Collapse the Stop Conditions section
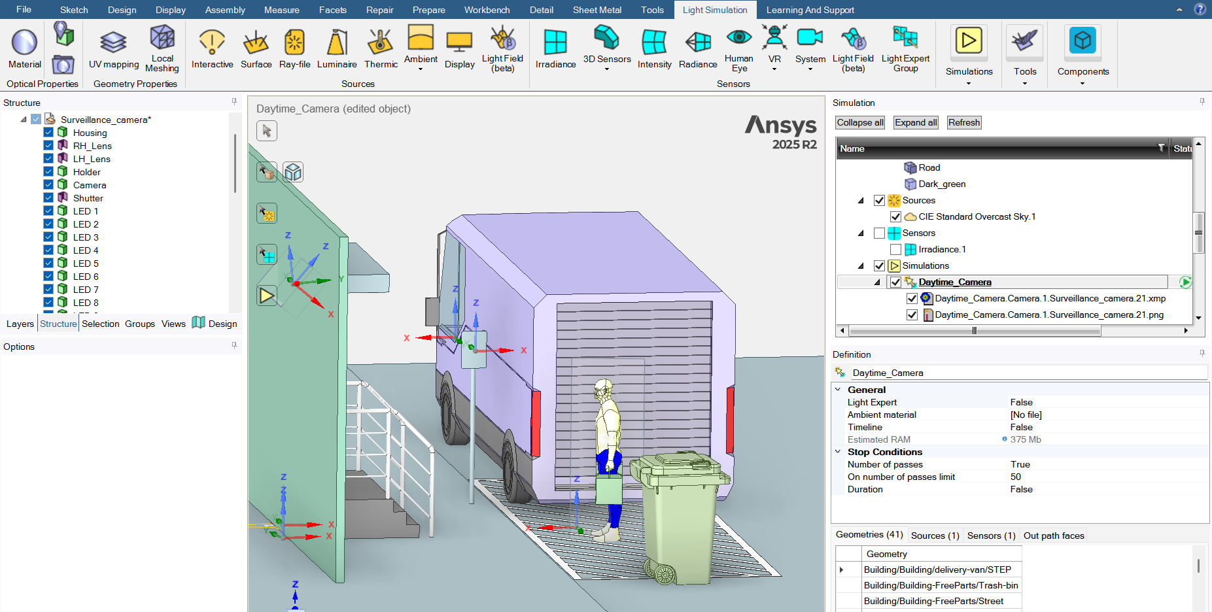Viewport: 1212px width, 612px height. tap(838, 451)
